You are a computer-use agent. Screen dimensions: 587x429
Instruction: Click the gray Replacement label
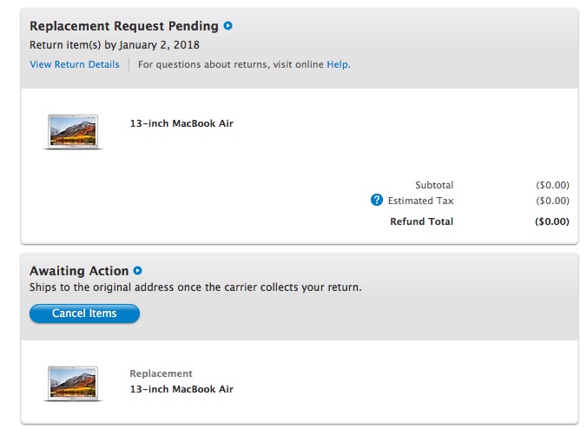coord(161,373)
